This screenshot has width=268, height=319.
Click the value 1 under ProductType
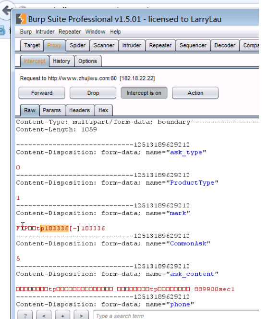[x=18, y=198]
